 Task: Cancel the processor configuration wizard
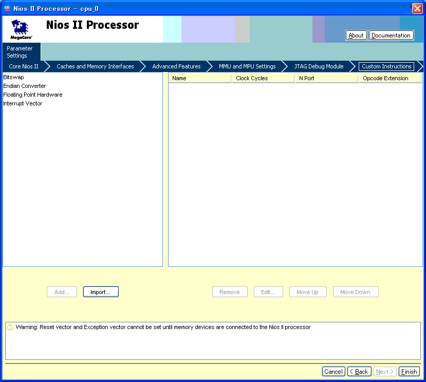coord(334,371)
